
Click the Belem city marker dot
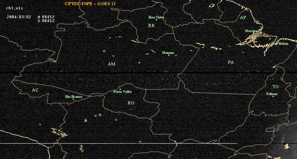tap(277, 44)
